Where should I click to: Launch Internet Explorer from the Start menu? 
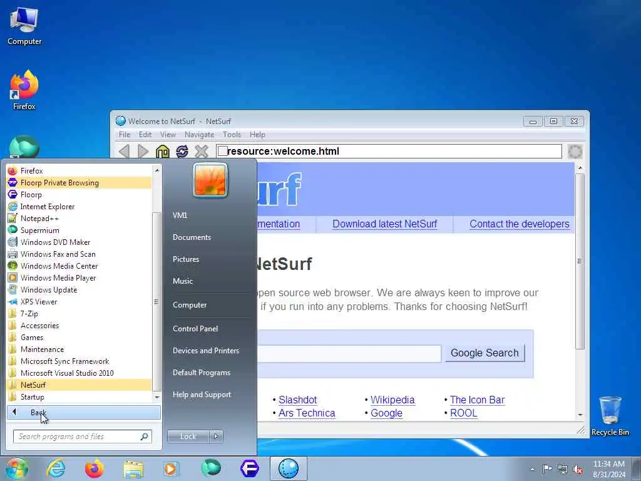(x=79, y=206)
